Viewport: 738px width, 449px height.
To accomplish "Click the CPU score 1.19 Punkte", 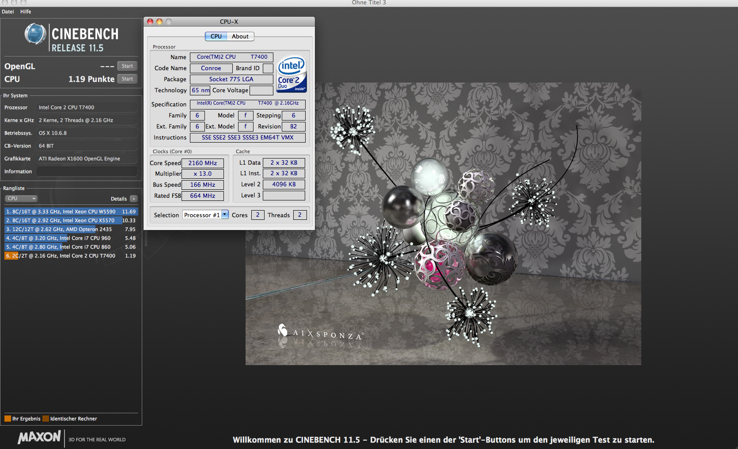I will point(91,79).
